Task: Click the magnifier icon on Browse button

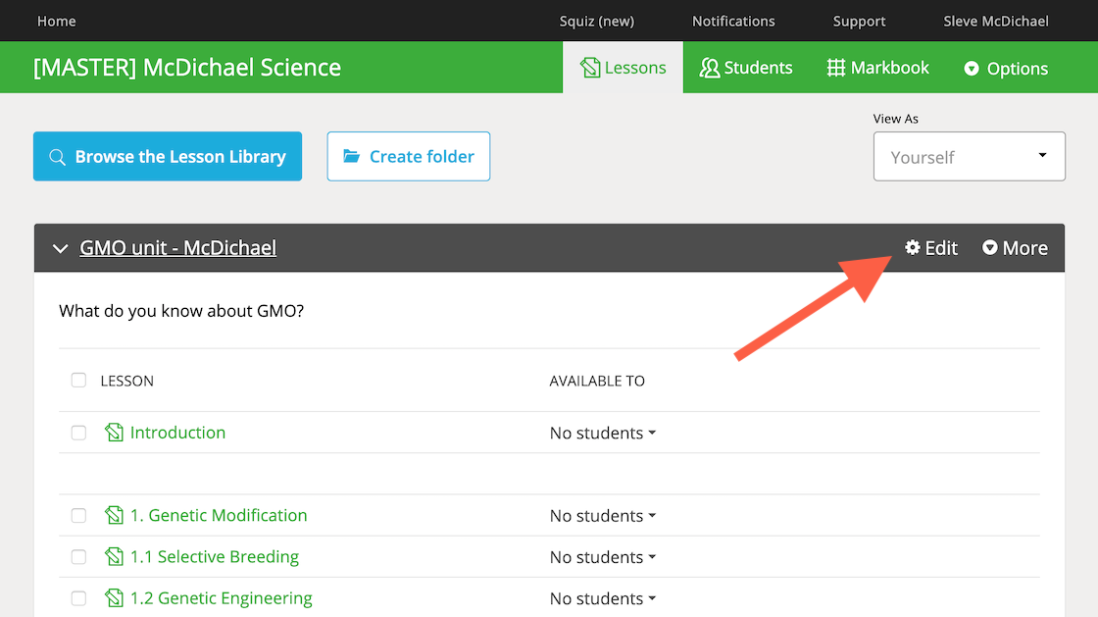Action: click(x=58, y=157)
